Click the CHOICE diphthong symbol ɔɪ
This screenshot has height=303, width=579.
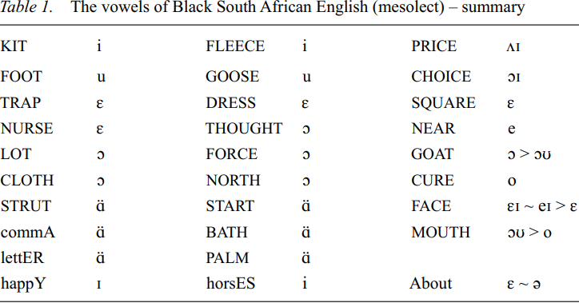513,77
